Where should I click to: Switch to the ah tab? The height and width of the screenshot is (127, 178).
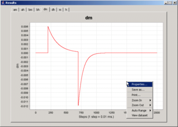(x=23, y=10)
